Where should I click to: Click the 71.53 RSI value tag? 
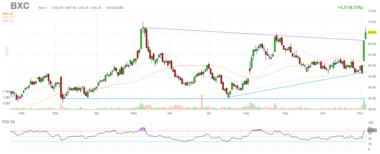tap(372, 130)
